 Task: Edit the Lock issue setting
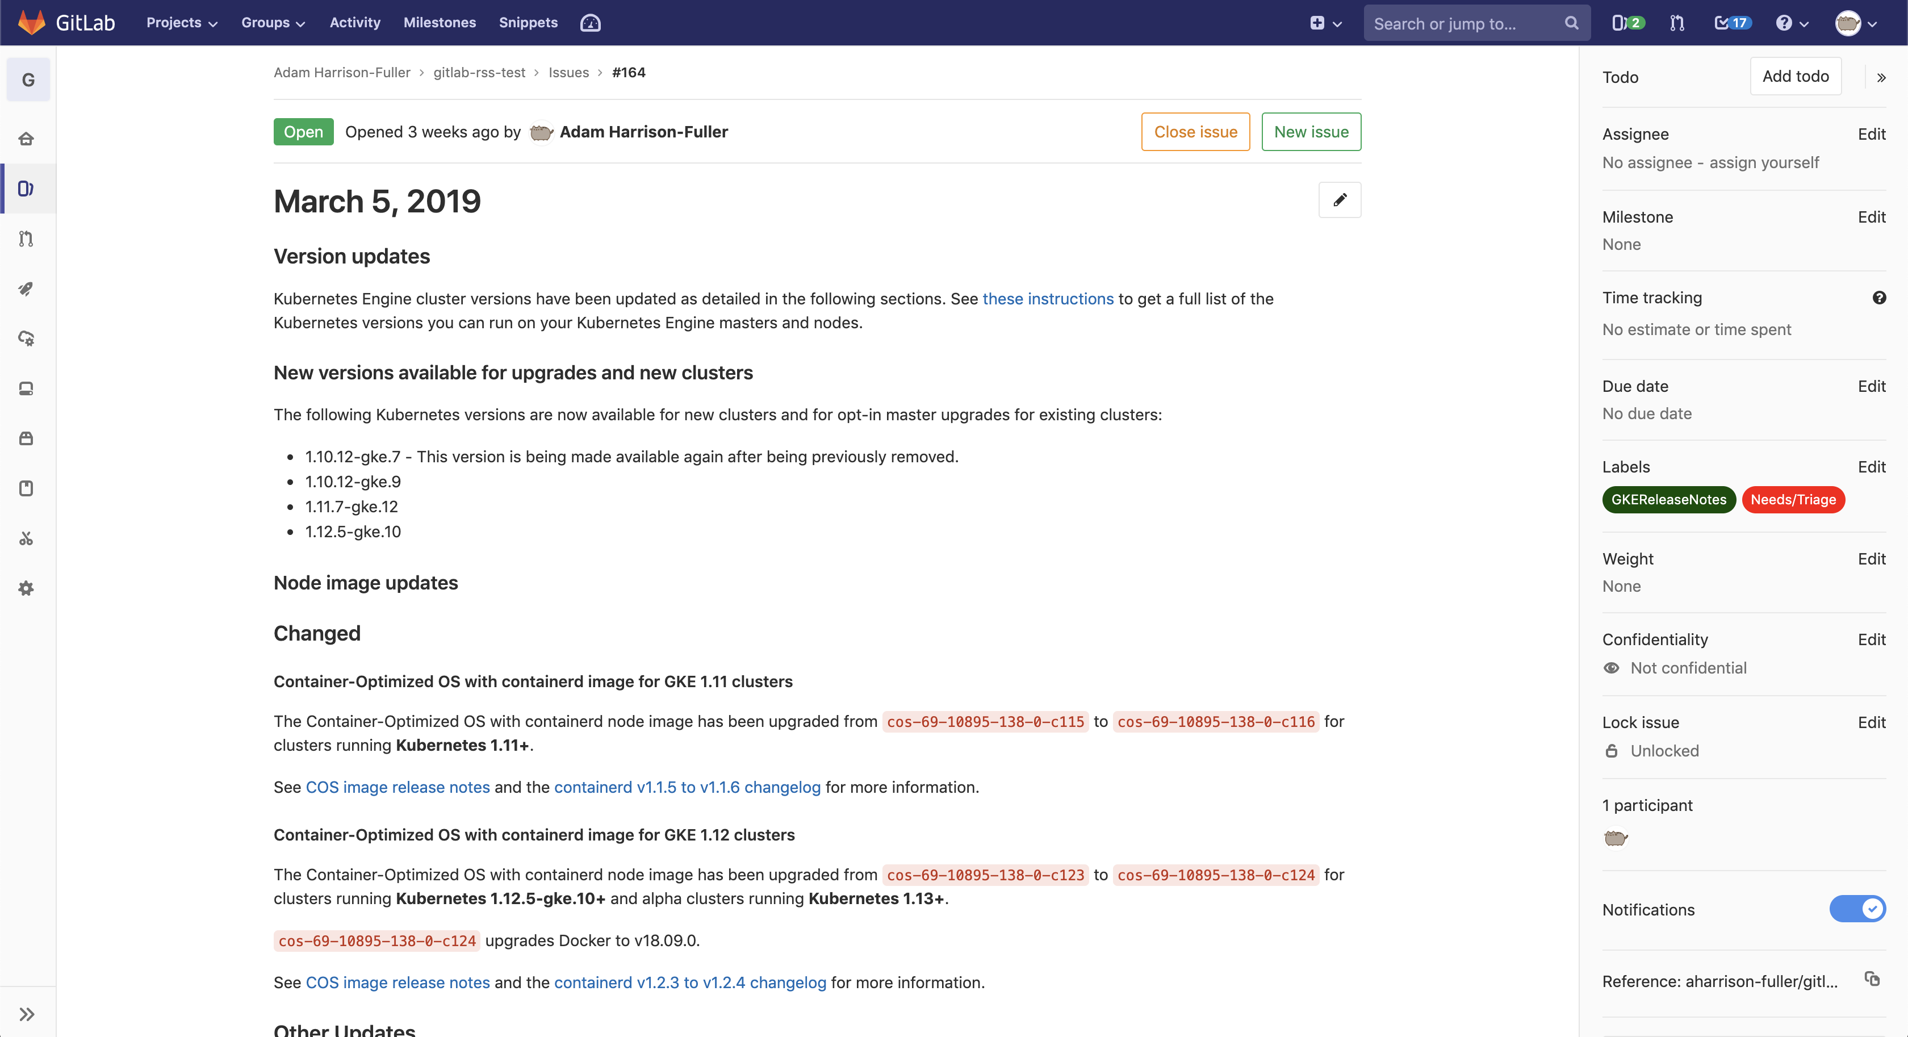click(1871, 722)
